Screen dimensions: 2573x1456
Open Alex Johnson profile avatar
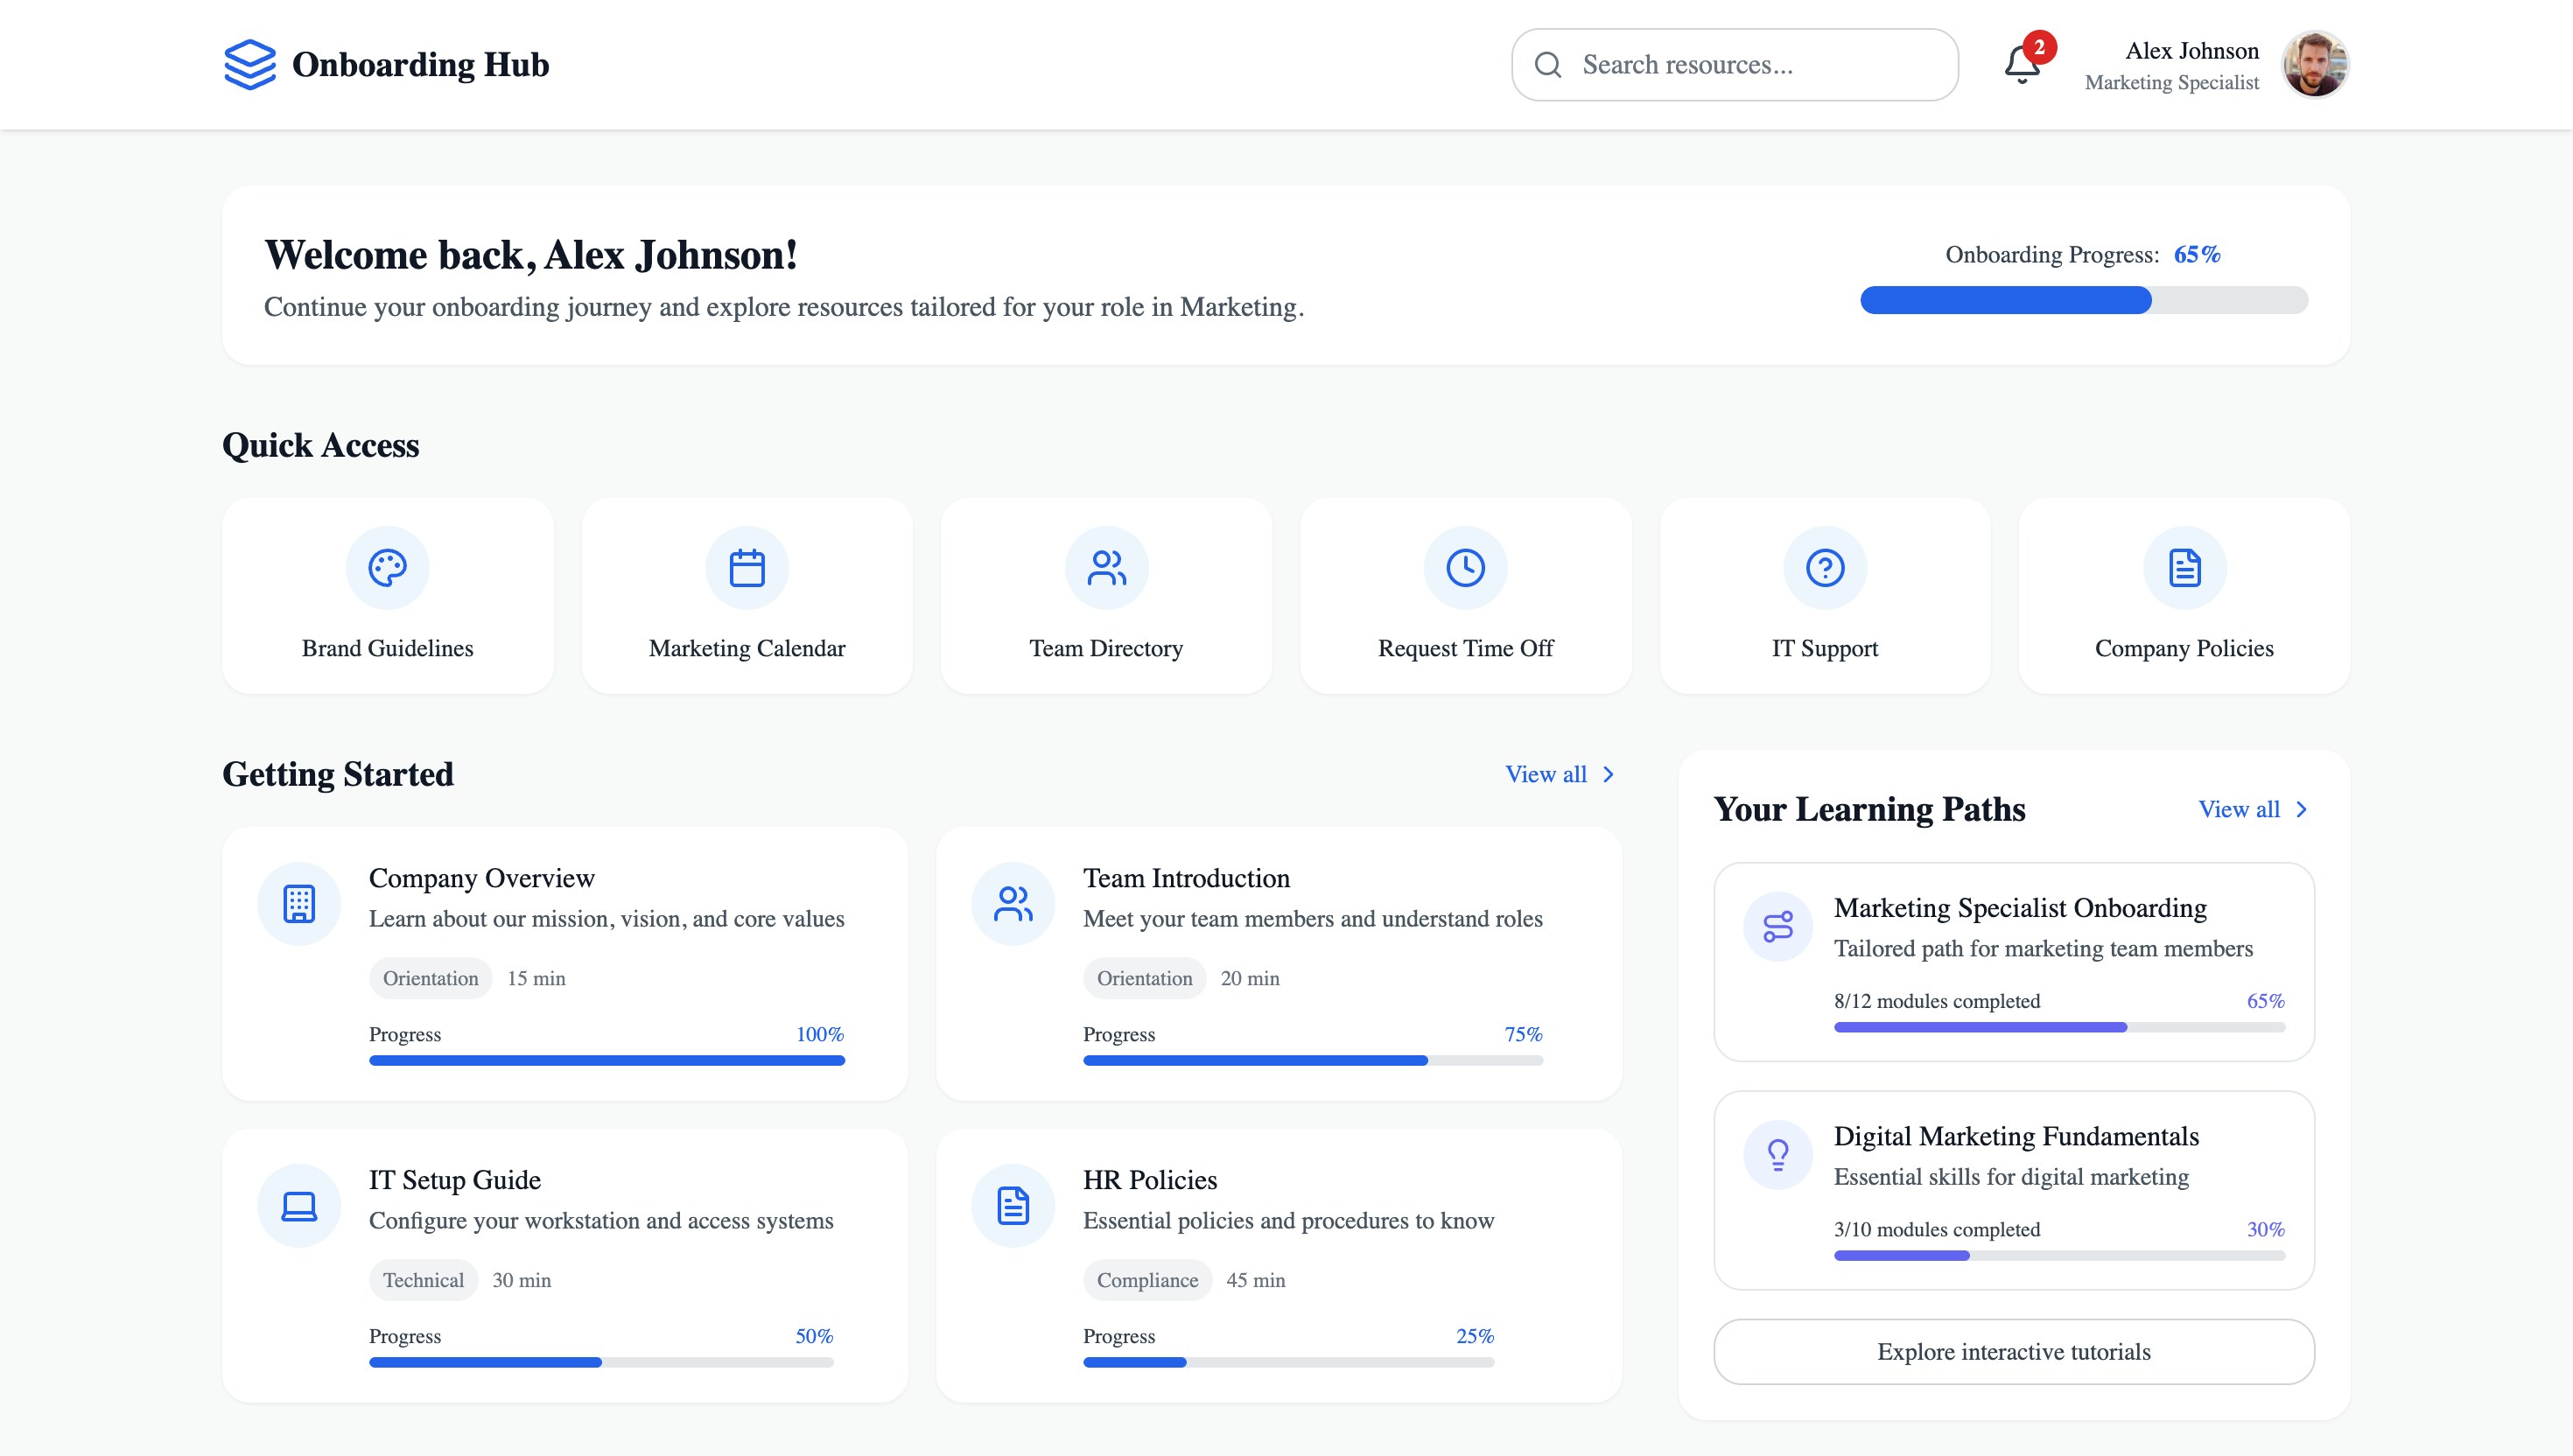coord(2314,65)
